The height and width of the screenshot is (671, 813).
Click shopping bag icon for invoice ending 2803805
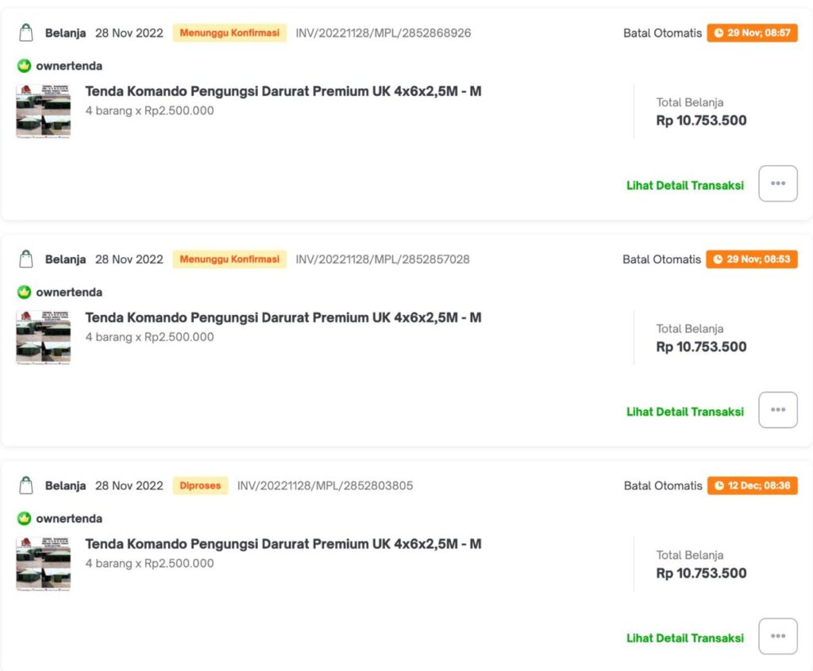(x=26, y=485)
